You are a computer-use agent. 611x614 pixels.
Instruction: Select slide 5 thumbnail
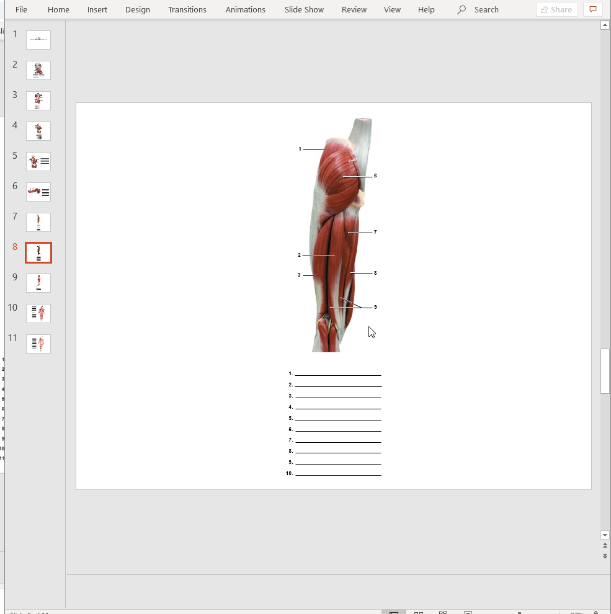[x=38, y=161]
